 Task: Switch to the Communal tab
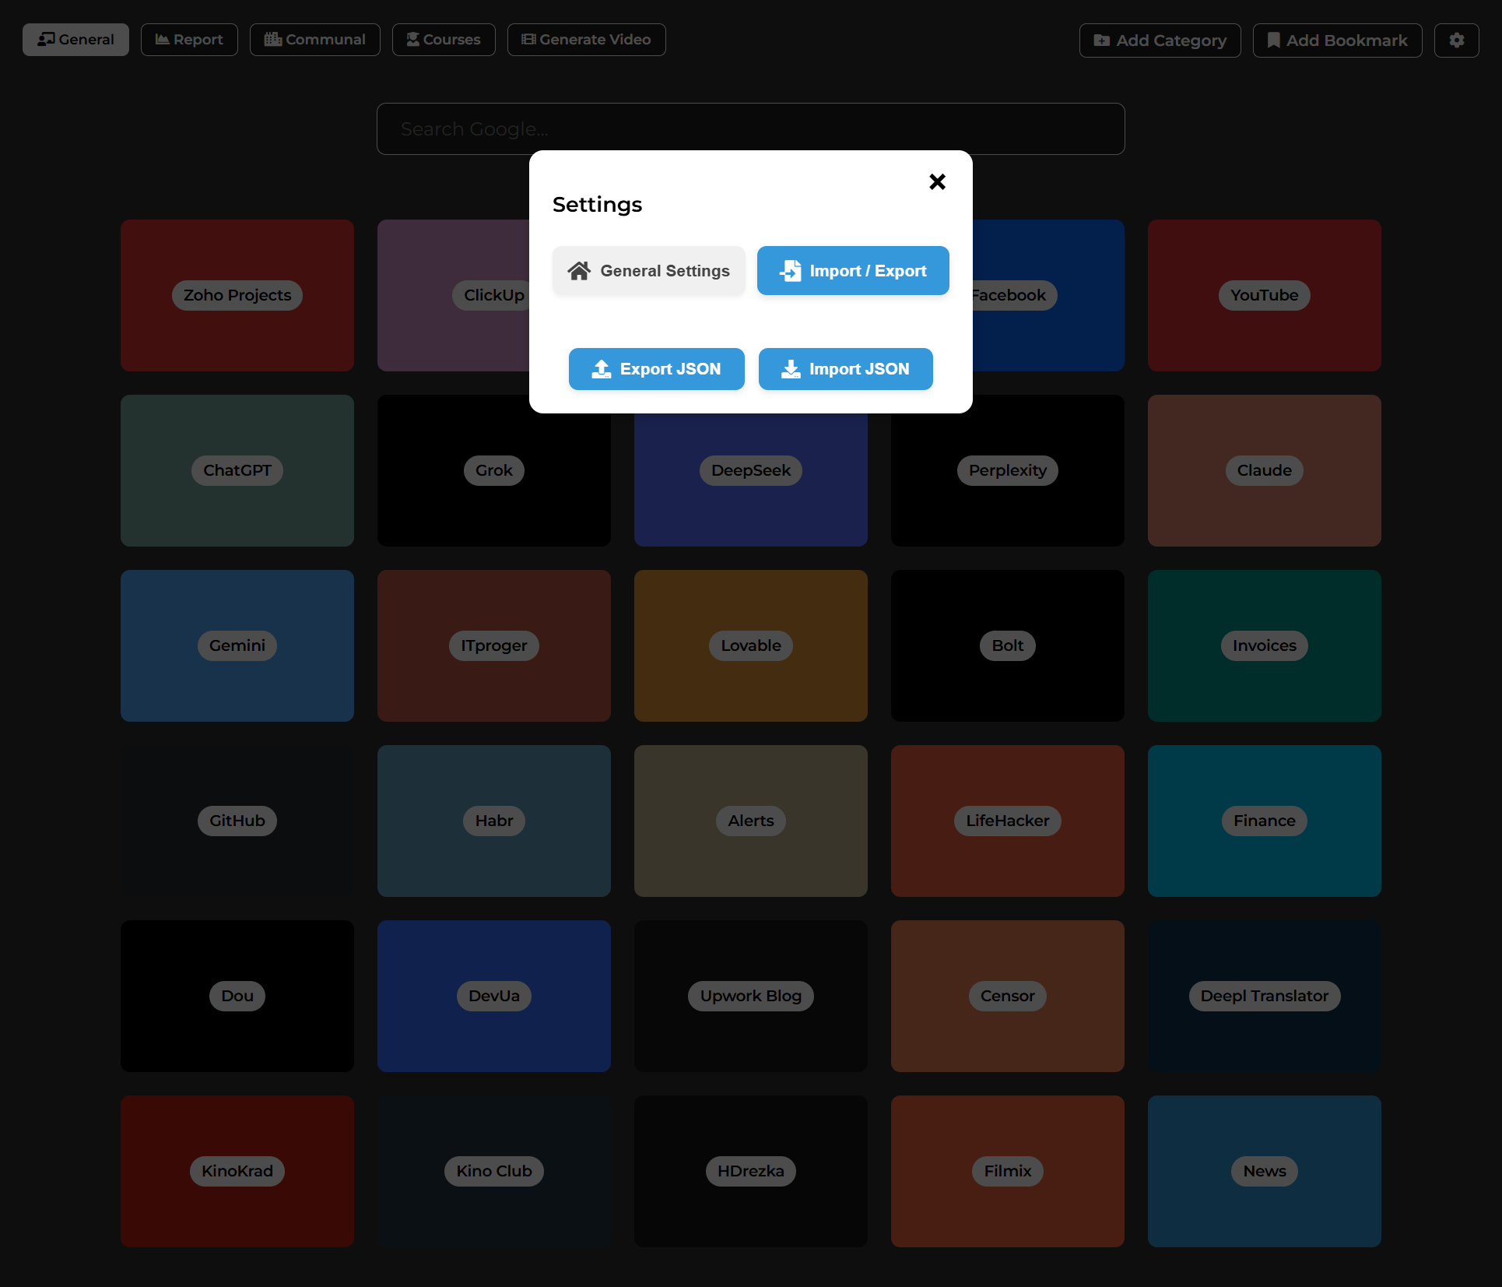pyautogui.click(x=314, y=40)
